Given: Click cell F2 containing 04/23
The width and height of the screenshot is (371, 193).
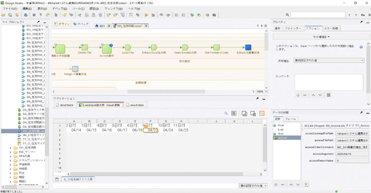Looking at the screenshot, I should 151,130.
